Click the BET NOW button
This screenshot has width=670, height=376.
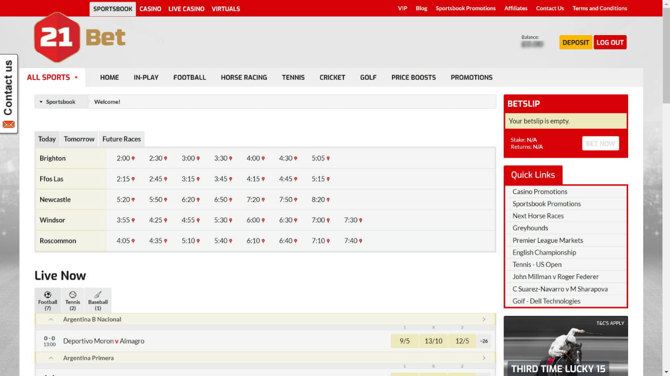(x=600, y=143)
